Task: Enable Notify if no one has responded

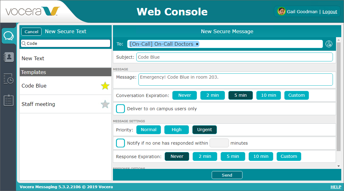Action: click(x=120, y=143)
